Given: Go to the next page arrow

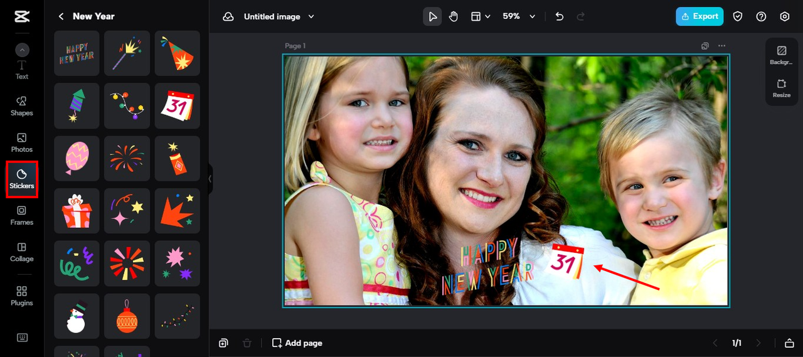Looking at the screenshot, I should point(758,343).
